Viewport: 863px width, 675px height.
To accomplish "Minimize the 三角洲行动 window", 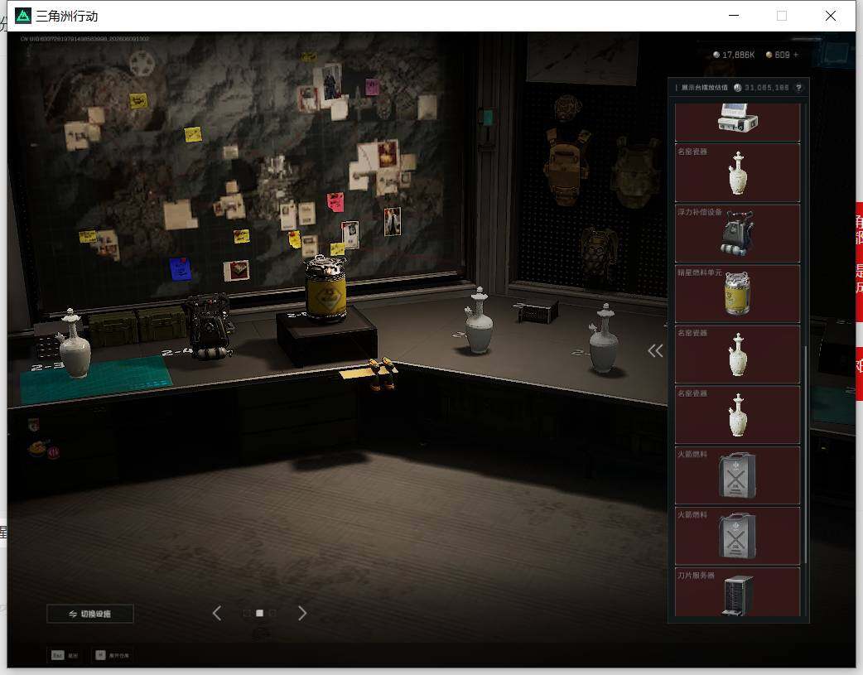I will pos(734,16).
